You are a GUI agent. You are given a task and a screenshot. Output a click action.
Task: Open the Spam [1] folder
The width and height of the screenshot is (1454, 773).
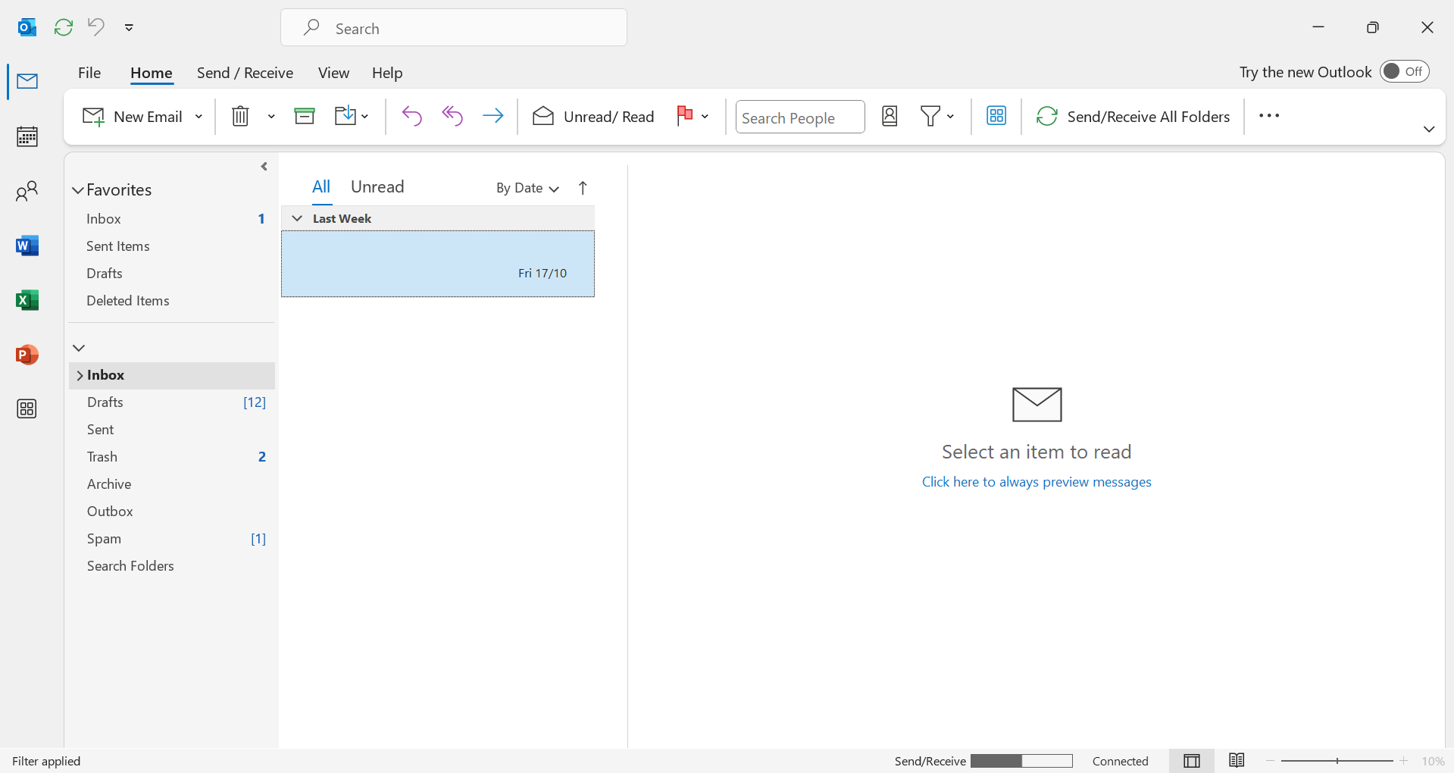172,539
